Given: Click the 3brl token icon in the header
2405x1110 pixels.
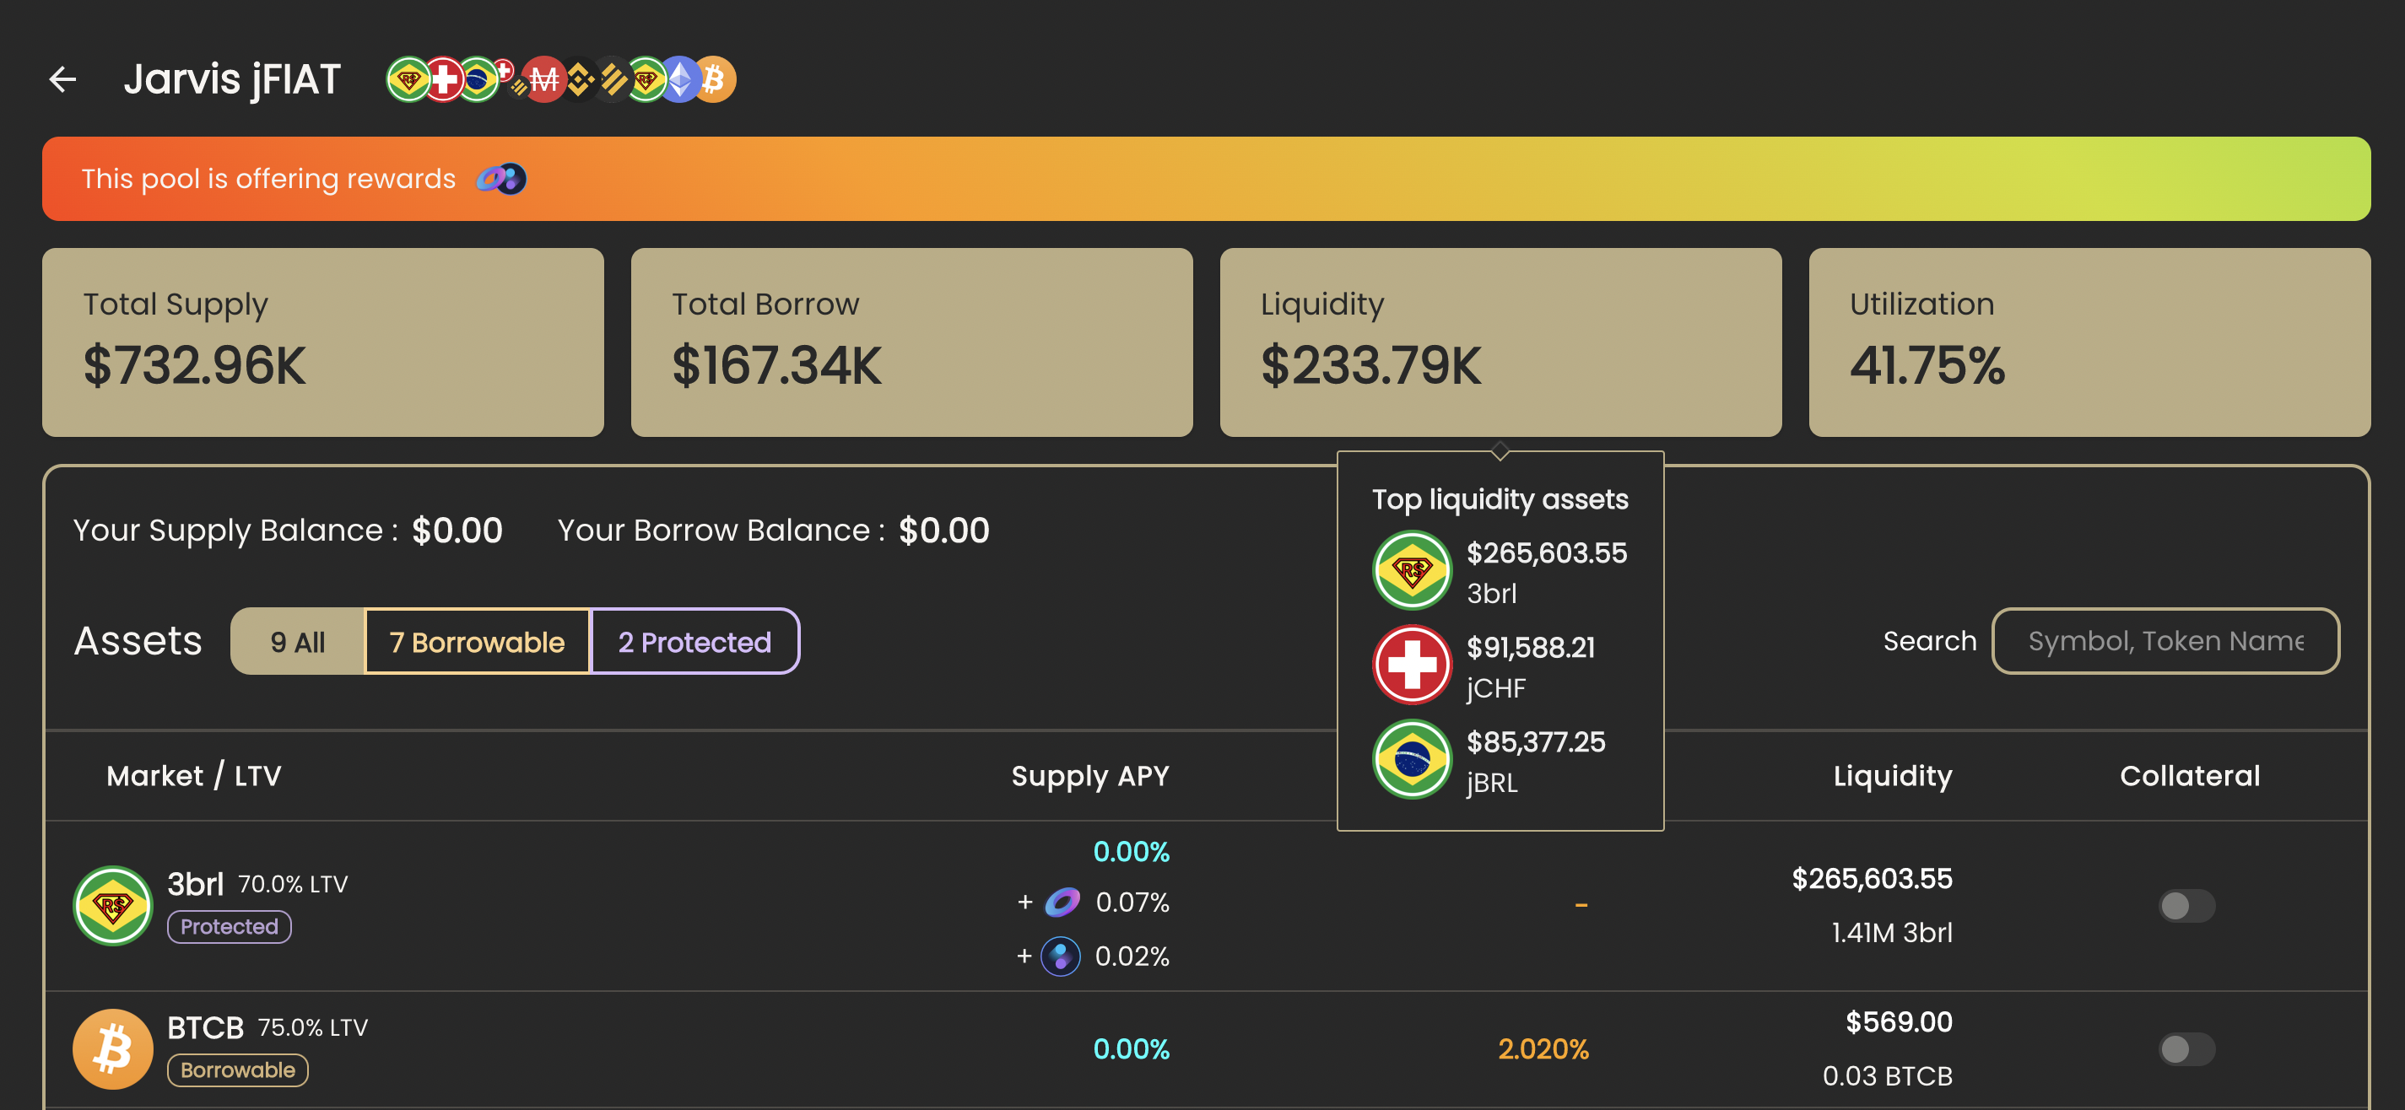Looking at the screenshot, I should point(408,79).
